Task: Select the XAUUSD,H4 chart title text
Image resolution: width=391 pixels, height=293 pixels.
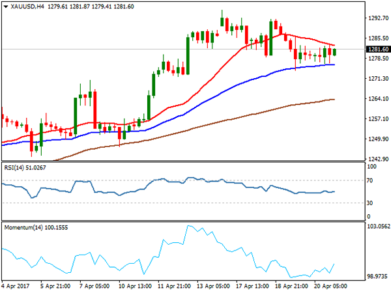Action: click(27, 7)
